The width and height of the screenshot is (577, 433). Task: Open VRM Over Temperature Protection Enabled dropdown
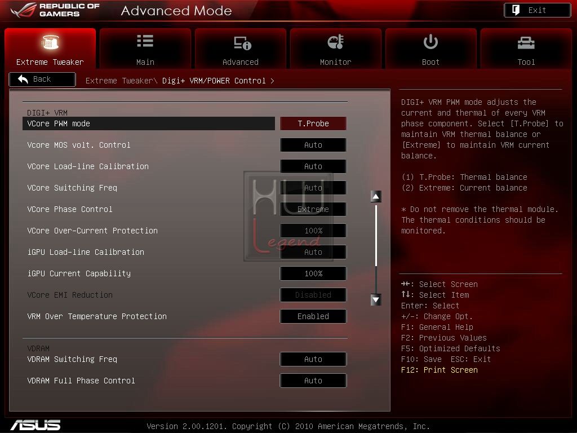[x=313, y=316]
